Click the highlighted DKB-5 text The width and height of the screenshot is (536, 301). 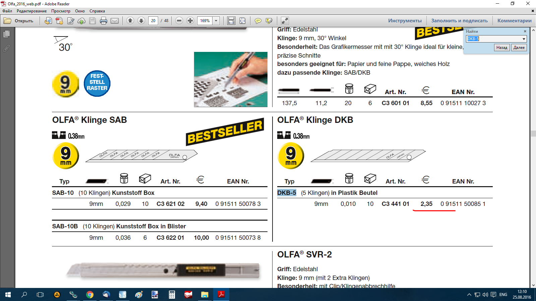coord(287,193)
